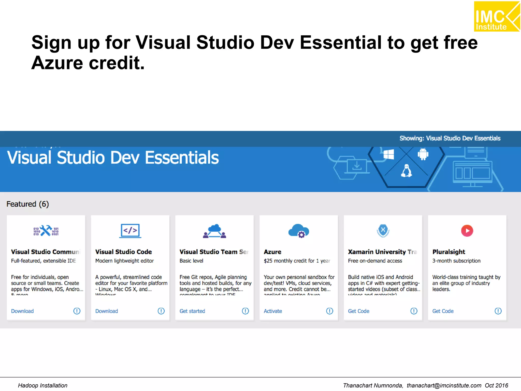521x391 pixels.
Task: Click the Pluralsight card title
Action: (449, 252)
